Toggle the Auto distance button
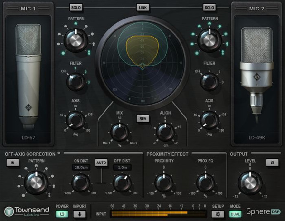285x221 pixels. (x=100, y=162)
